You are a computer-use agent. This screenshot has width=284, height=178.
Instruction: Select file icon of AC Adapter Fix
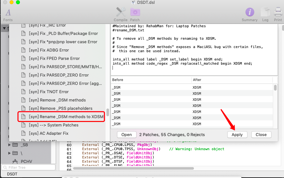(23, 133)
